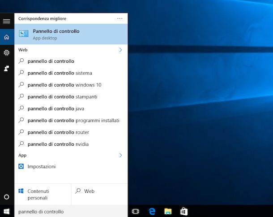Select the Home icon in sidebar
Viewport: 273px width, 217px height.
tap(7, 37)
